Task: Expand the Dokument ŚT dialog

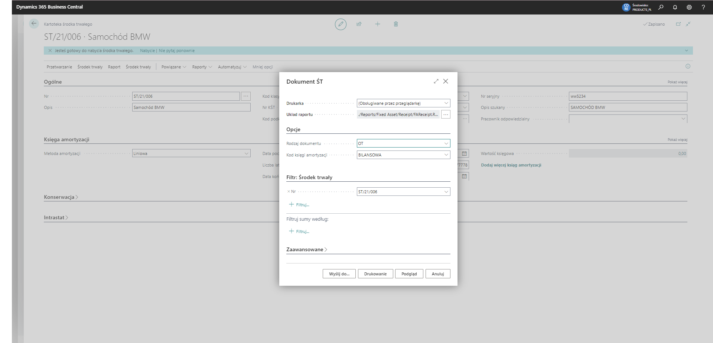Action: tap(436, 81)
